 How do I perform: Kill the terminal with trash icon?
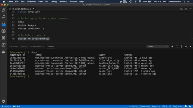181,46
